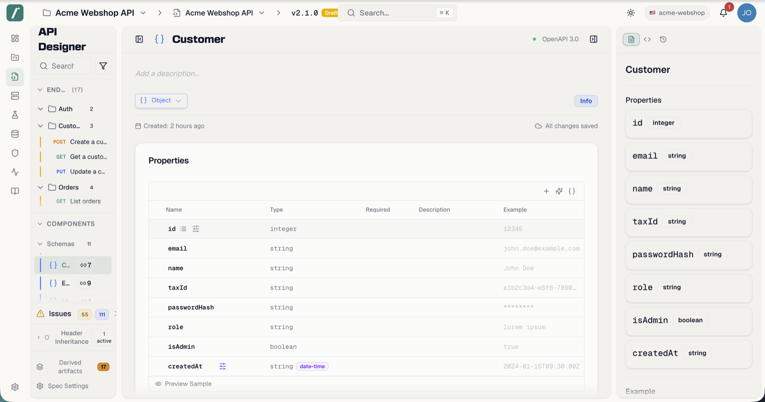
Task: Click the email property name cell
Action: tap(177, 249)
